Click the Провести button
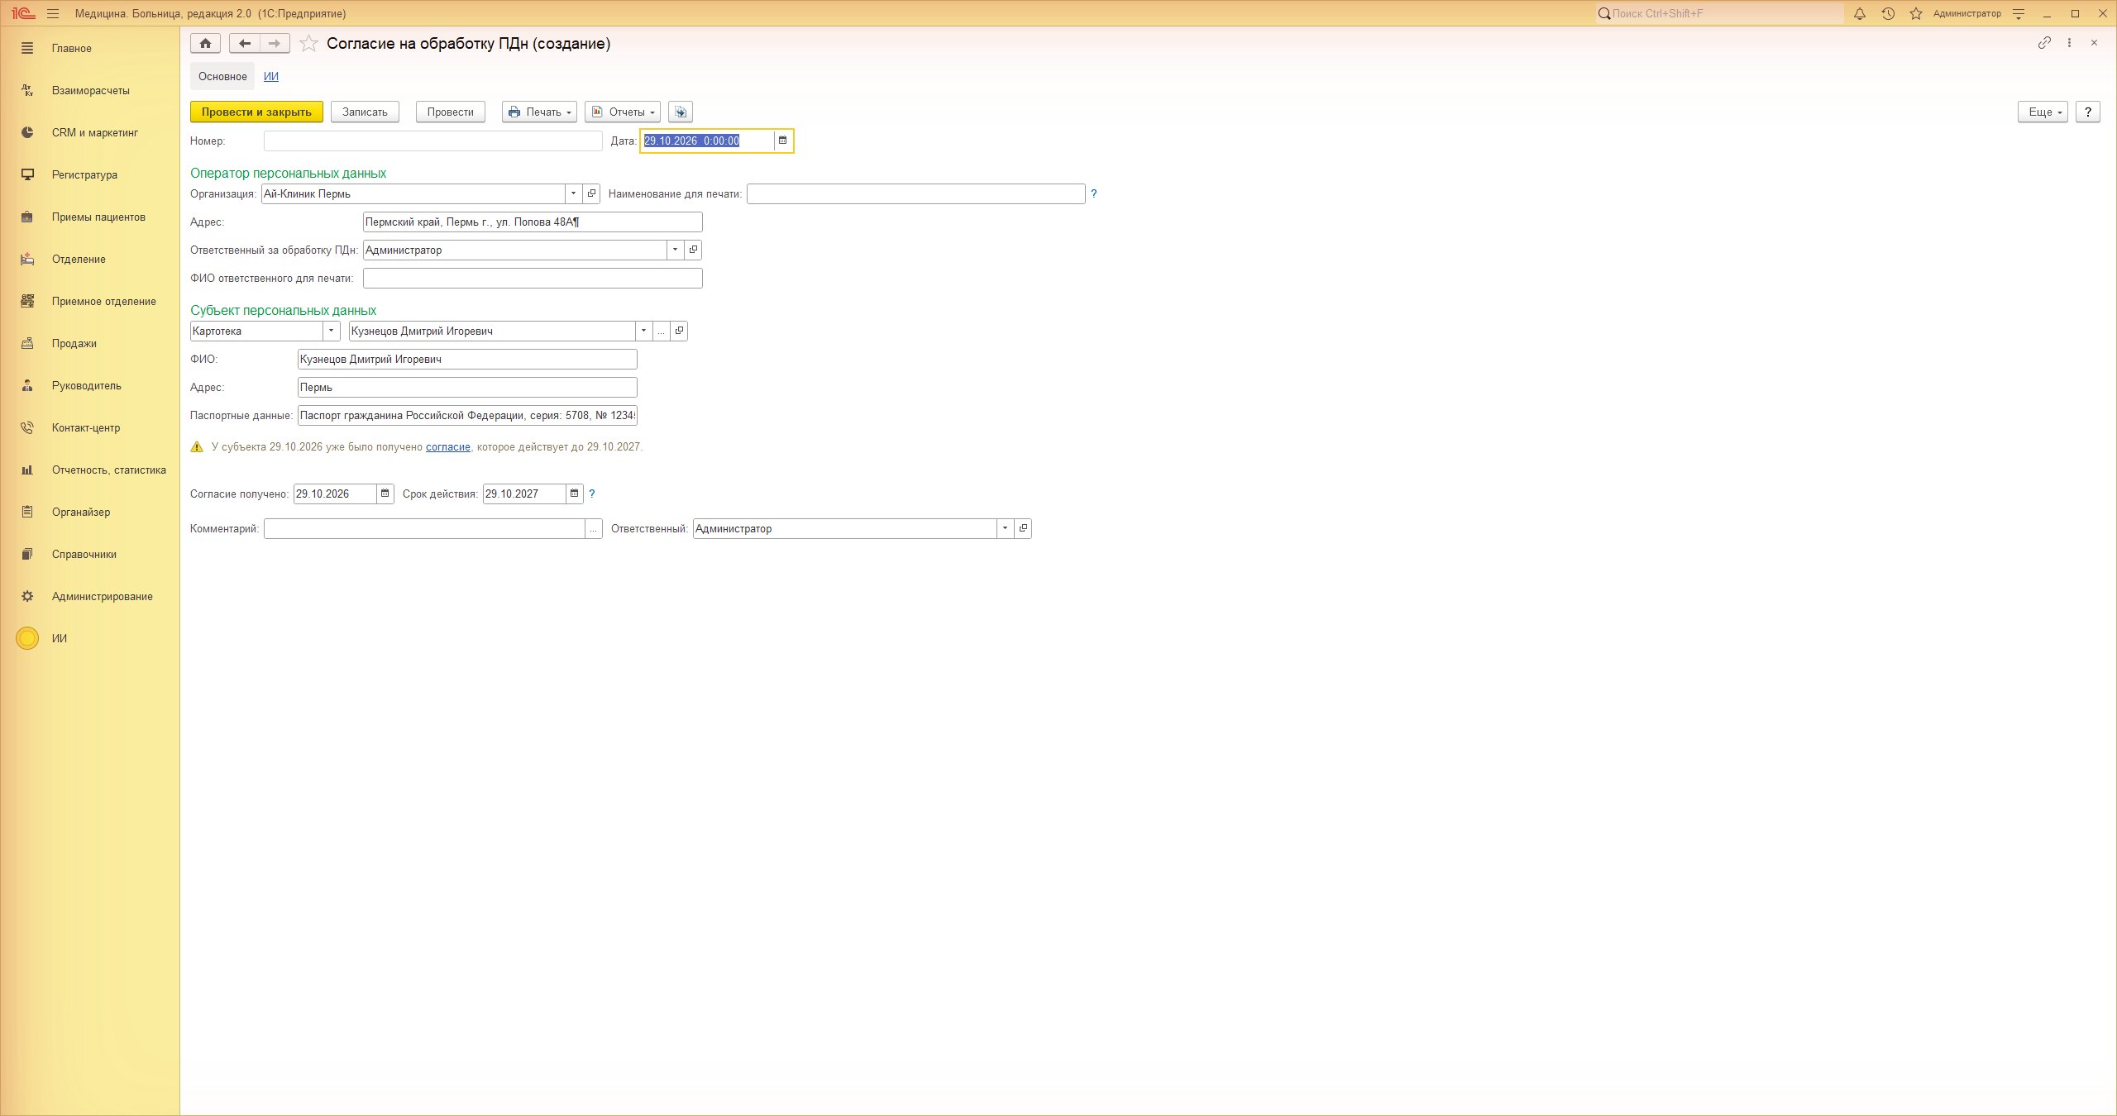Screen dimensions: 2117x1116 click(451, 112)
